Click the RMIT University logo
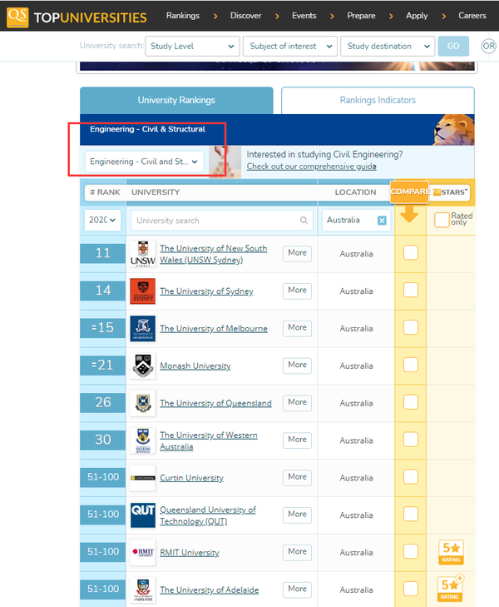Image resolution: width=499 pixels, height=607 pixels. click(142, 552)
